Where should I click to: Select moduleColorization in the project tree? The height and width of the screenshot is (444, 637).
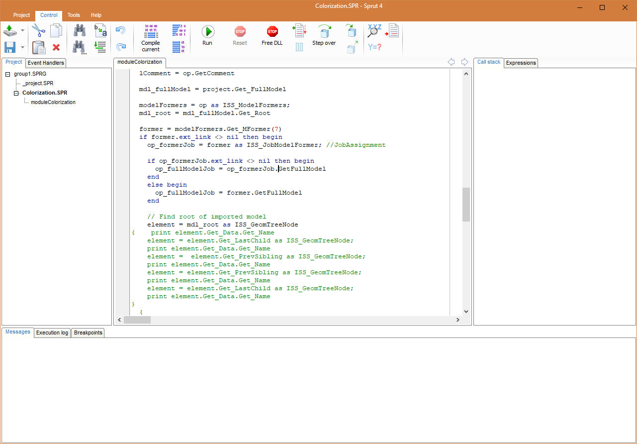tap(54, 102)
